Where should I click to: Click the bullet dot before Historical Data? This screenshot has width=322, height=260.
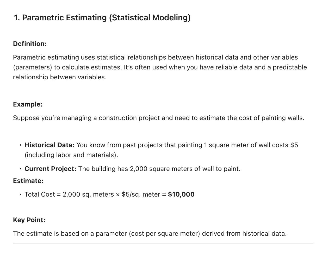pos(20,145)
